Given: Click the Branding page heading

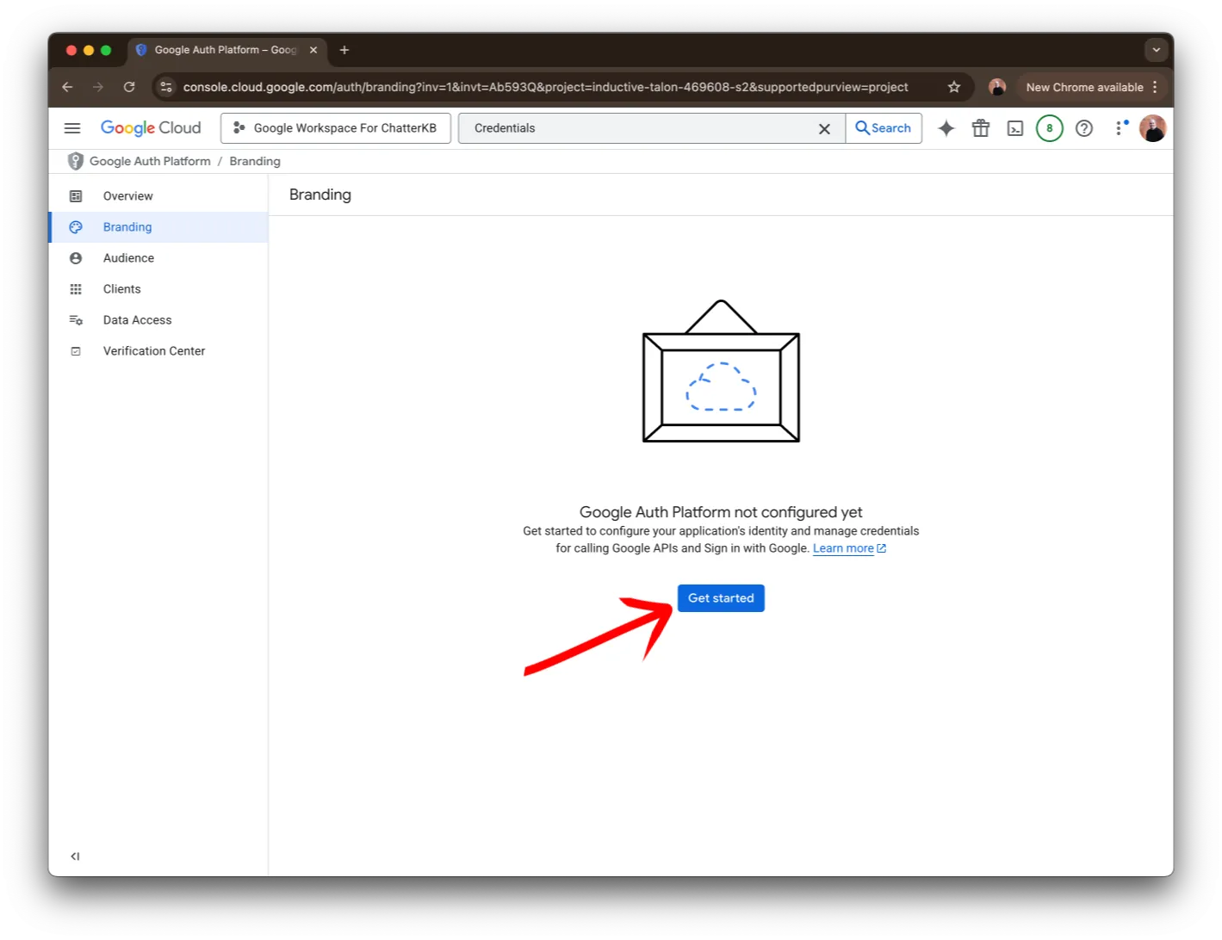Looking at the screenshot, I should 320,195.
